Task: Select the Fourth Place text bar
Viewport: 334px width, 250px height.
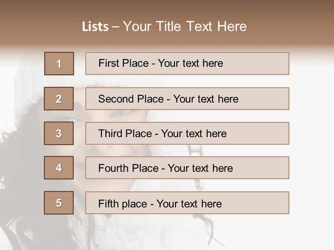Action: click(187, 168)
